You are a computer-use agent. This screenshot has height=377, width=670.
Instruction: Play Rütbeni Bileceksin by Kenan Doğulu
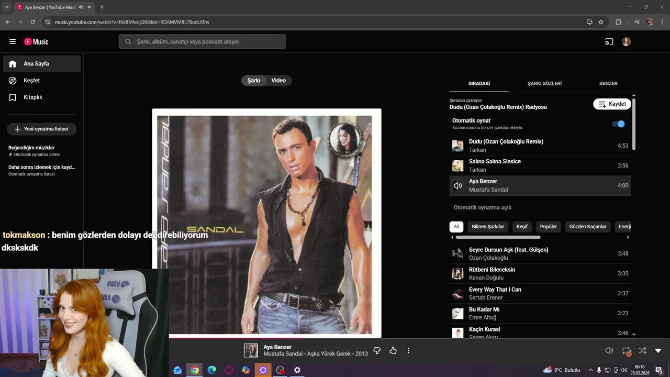(540, 274)
